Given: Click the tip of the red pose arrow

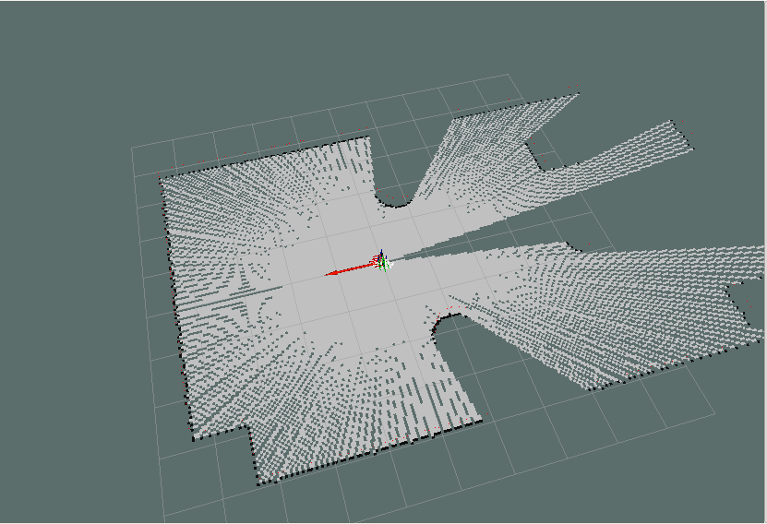Looking at the screenshot, I should [x=328, y=274].
